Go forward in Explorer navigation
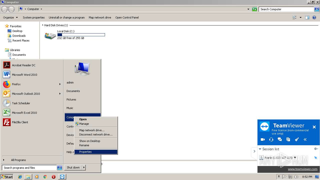Screen dimensions: 320x180 pyautogui.click(x=11, y=9)
